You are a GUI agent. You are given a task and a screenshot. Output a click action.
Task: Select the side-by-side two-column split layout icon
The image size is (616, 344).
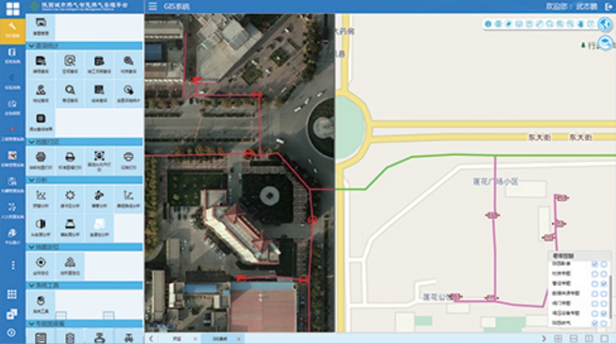tap(589, 339)
